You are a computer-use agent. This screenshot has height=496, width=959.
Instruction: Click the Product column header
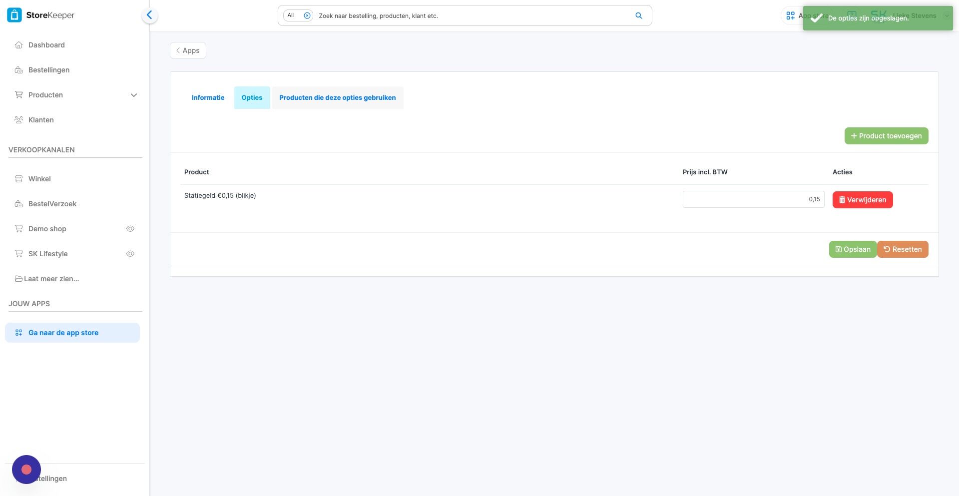197,172
